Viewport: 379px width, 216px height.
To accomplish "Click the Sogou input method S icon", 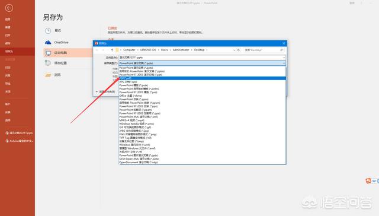I will tap(368, 180).
